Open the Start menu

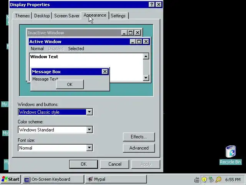click(11, 179)
